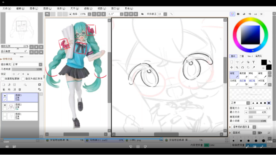Hide layer 图层3 with its eye icon
This screenshot has height=155, width=276.
[x=5, y=96]
